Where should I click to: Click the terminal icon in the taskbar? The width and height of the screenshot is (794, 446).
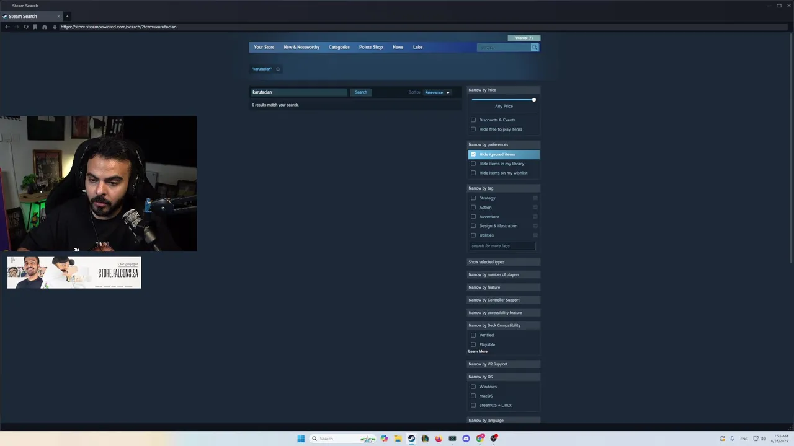(452, 439)
